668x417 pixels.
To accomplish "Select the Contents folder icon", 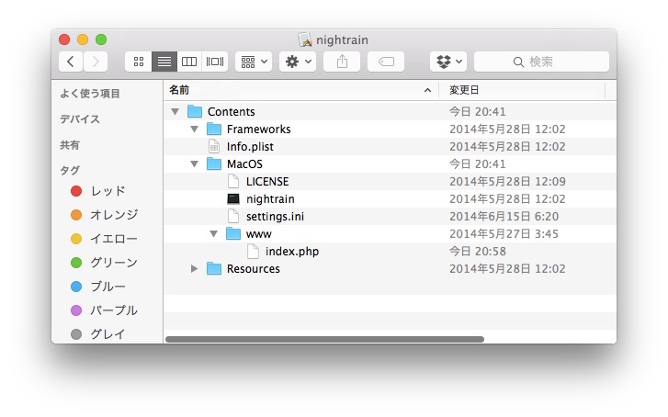I will [195, 111].
